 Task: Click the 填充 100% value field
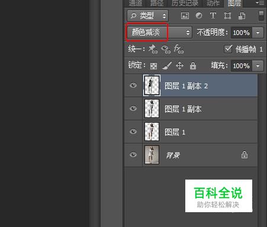242,66
